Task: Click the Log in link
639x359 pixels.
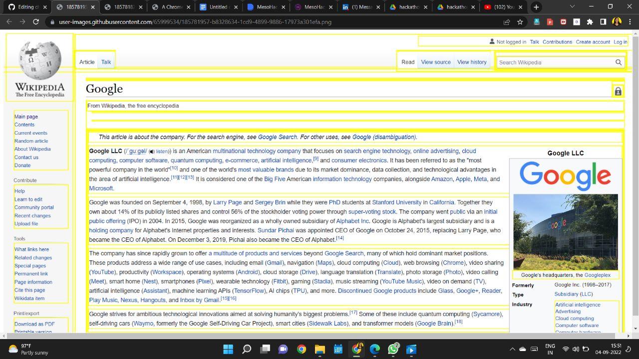Action: [x=620, y=42]
